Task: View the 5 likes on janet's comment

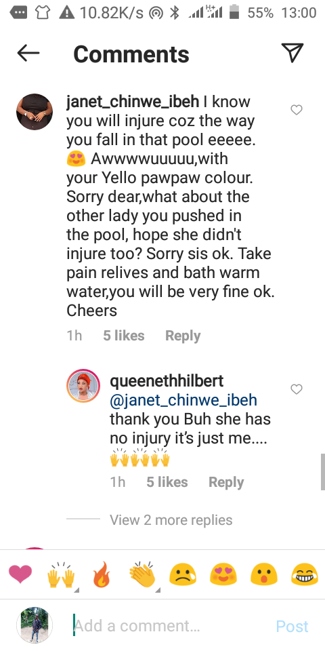Action: (123, 336)
